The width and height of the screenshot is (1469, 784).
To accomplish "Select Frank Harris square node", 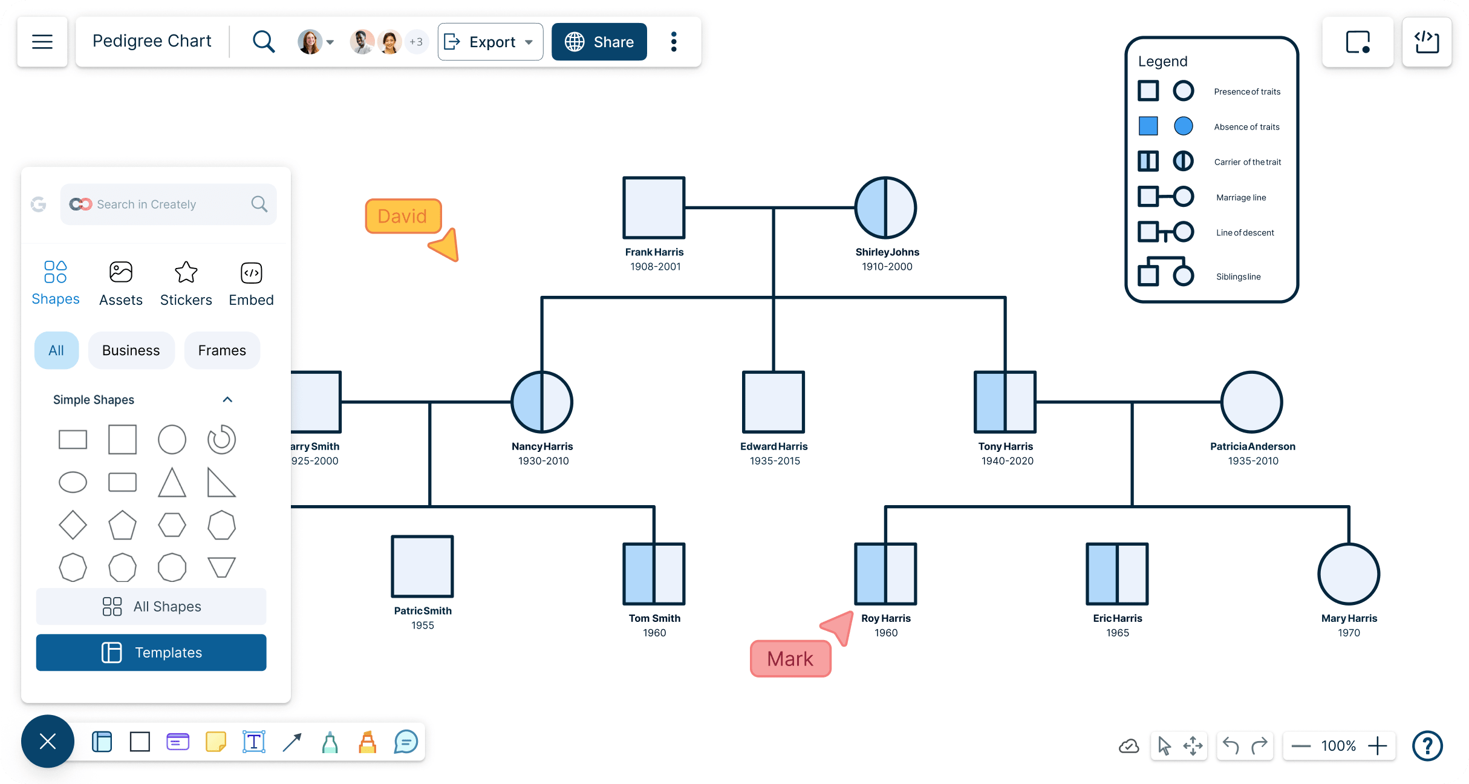I will click(x=654, y=207).
